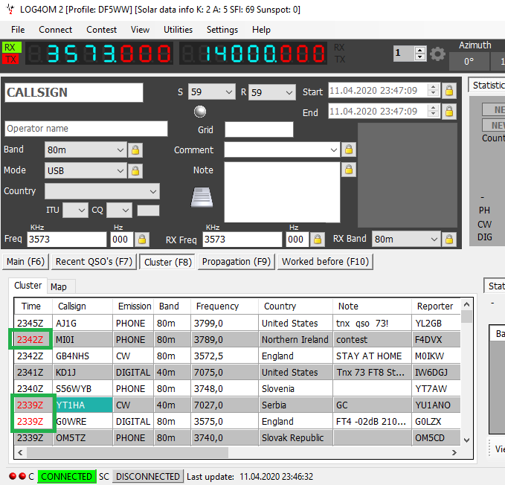The image size is (505, 485).
Task: Click the Start time spinner up arrow
Action: (x=433, y=87)
